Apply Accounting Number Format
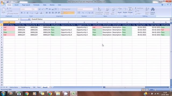This screenshot has height=96, width=172. [79, 13]
